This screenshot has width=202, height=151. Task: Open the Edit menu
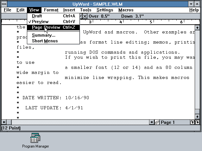pos(20,10)
